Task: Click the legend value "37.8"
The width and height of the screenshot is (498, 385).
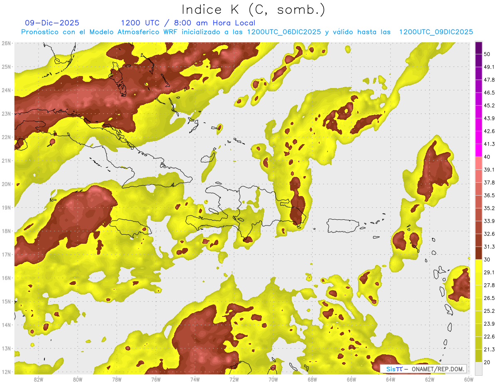Action: pyautogui.click(x=489, y=182)
